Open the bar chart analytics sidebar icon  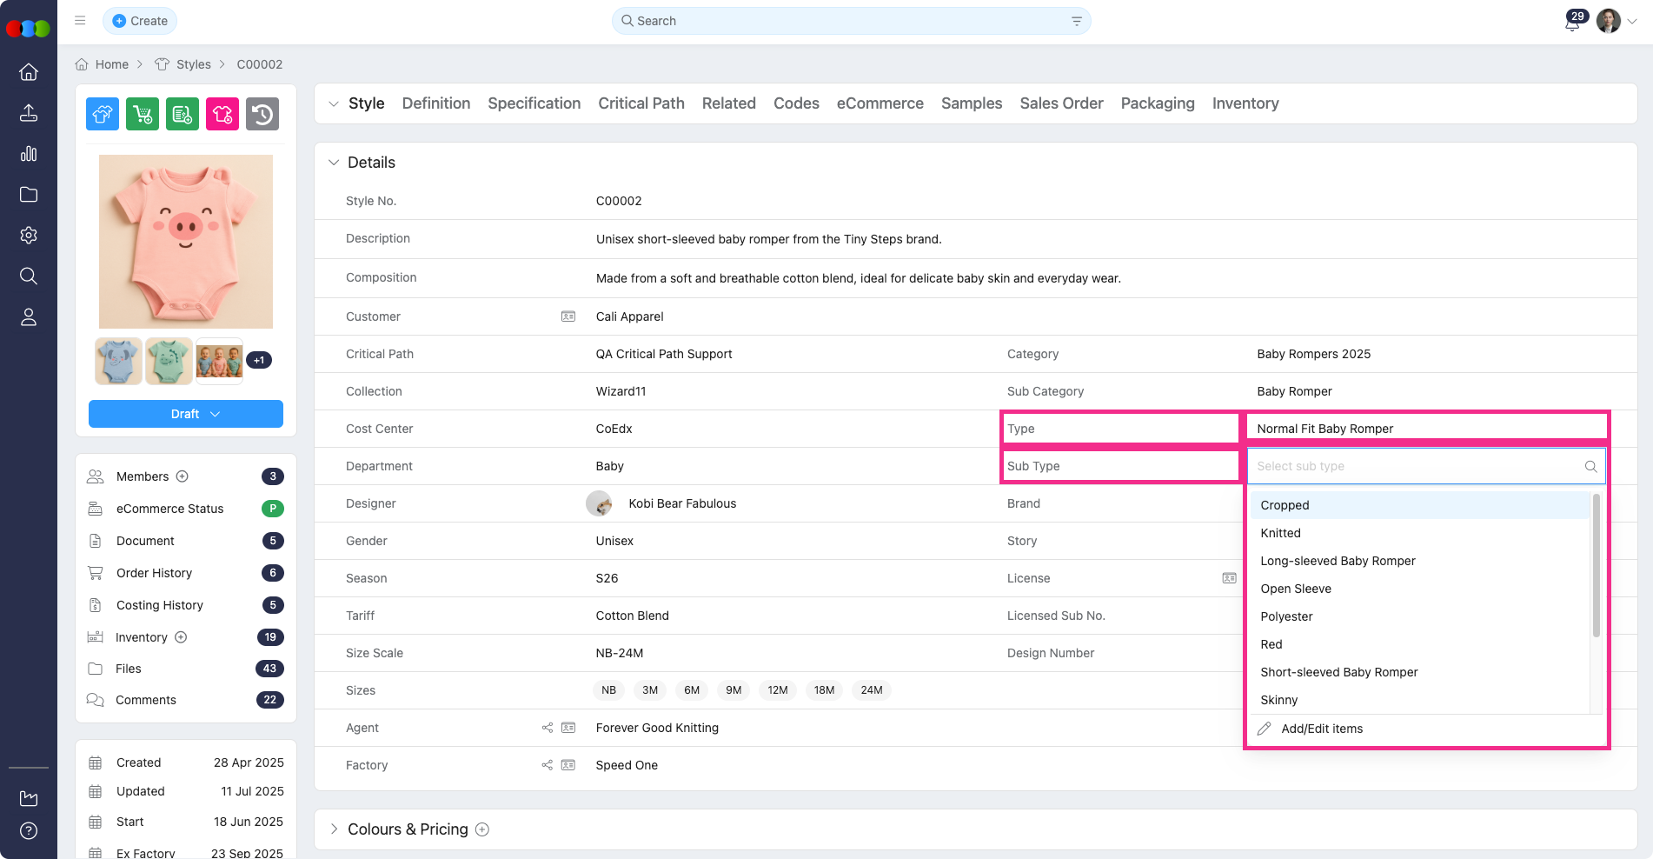29,154
